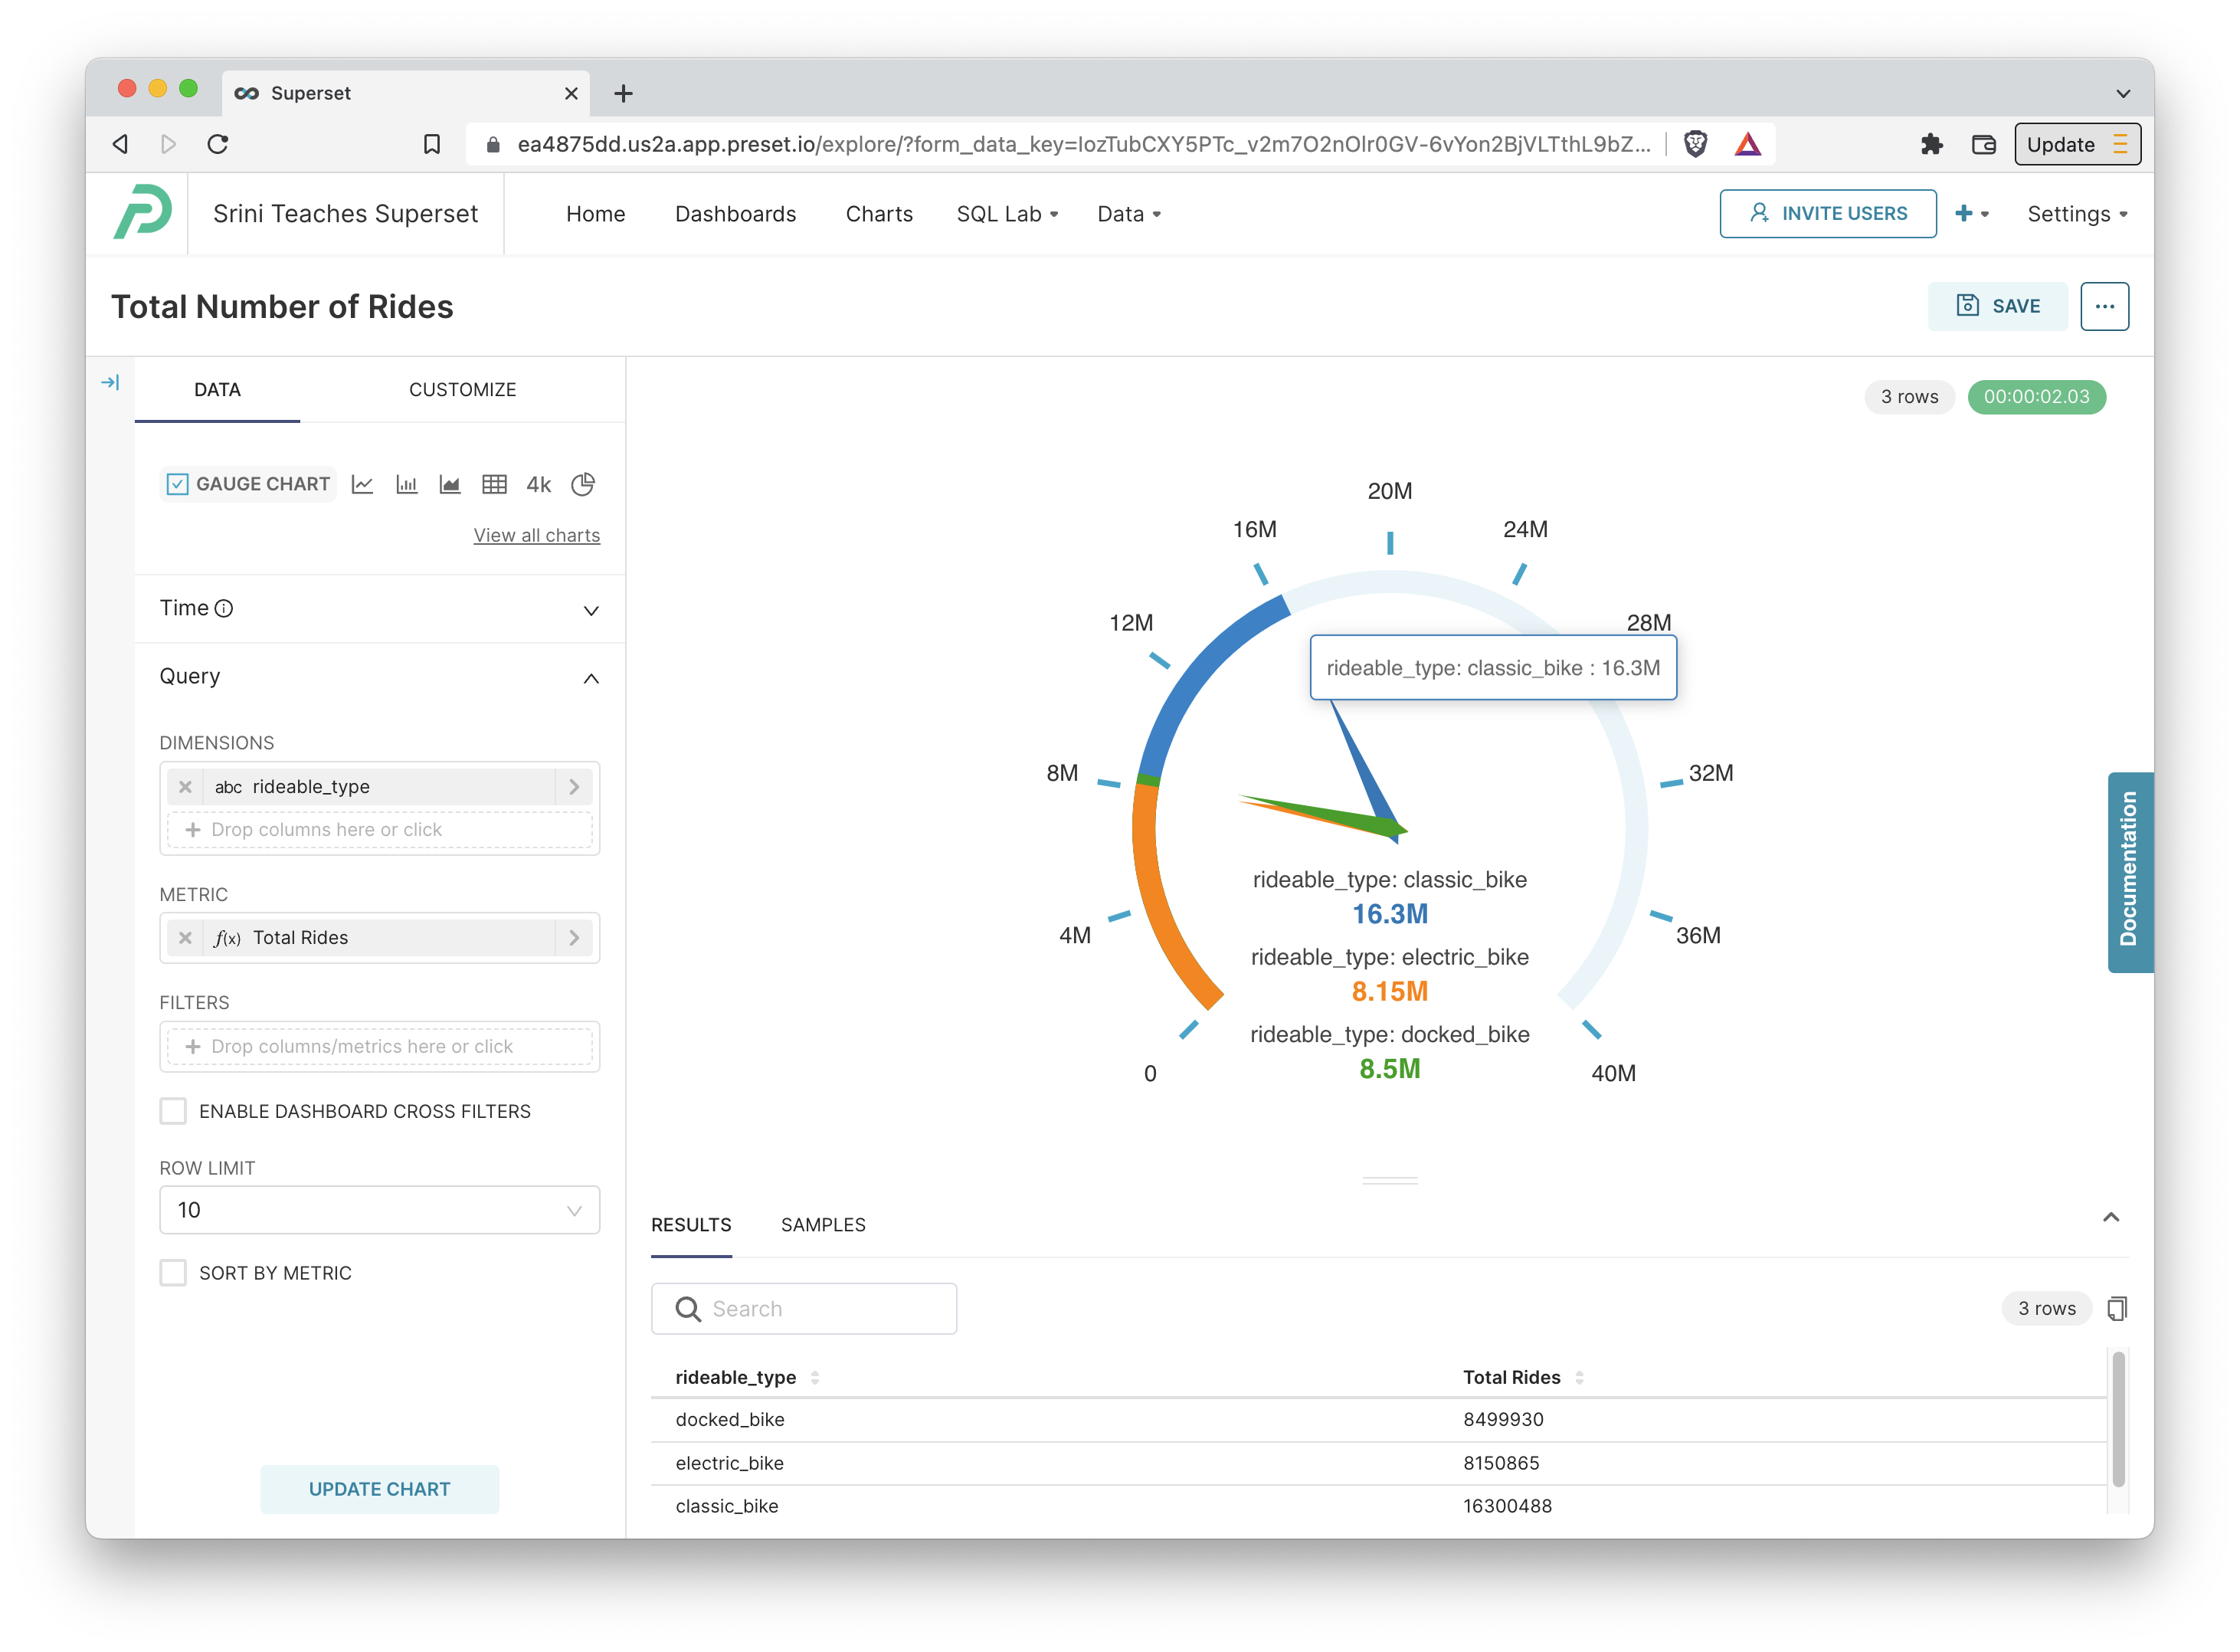2240x1652 pixels.
Task: Click the Brave rewards triangle icon
Action: (1746, 144)
